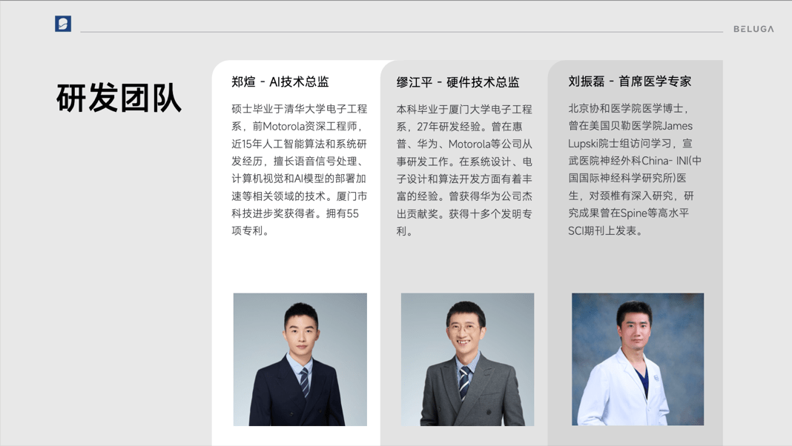Click the line 出贡献奖。获得十多个发明专
Screen dimensions: 792x446
click(x=464, y=214)
